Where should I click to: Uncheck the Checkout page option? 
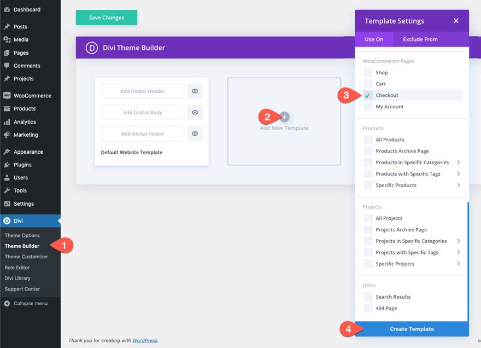click(x=368, y=95)
